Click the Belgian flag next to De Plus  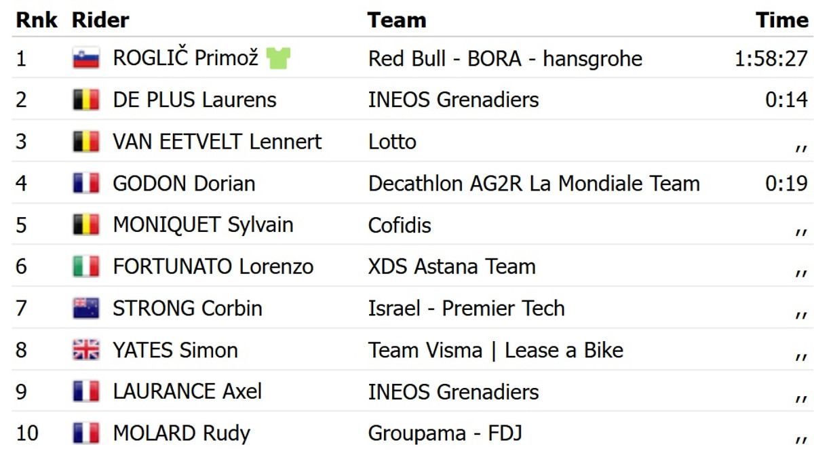pos(86,100)
